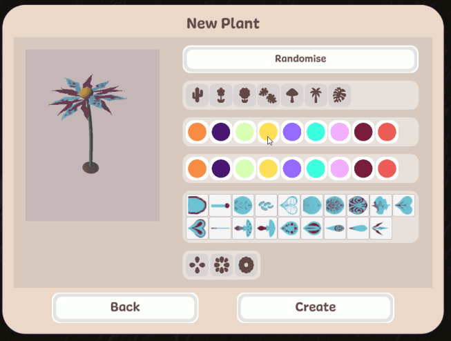Pick teardrop petal with maroon striped bands
The image size is (451, 341).
pyautogui.click(x=312, y=228)
